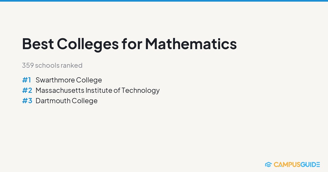Open Massachusetts Institute of Technology entry
This screenshot has height=172, width=328.
click(x=98, y=90)
